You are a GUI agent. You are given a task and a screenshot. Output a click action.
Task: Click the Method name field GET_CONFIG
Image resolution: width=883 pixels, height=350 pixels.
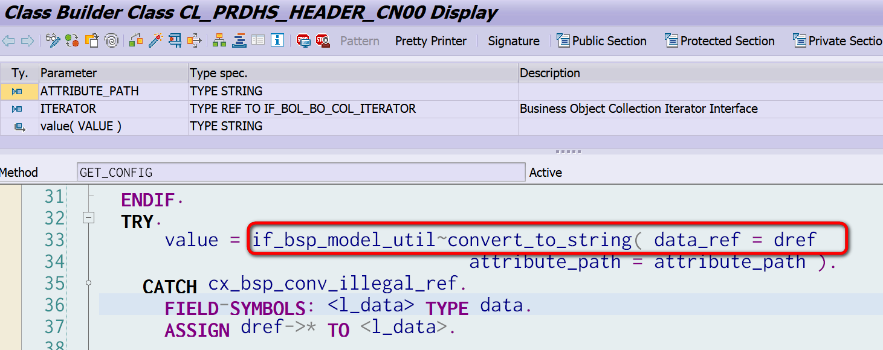point(301,173)
